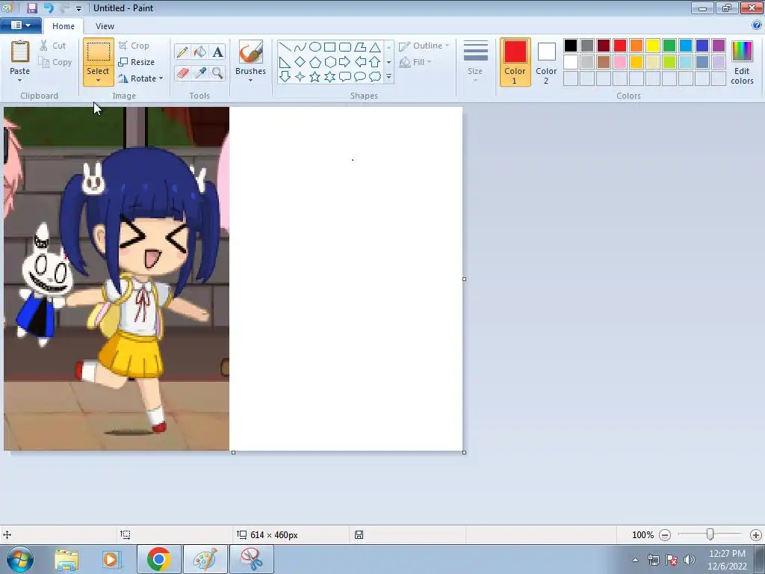
Task: Select the Pencil tool
Action: click(x=182, y=52)
